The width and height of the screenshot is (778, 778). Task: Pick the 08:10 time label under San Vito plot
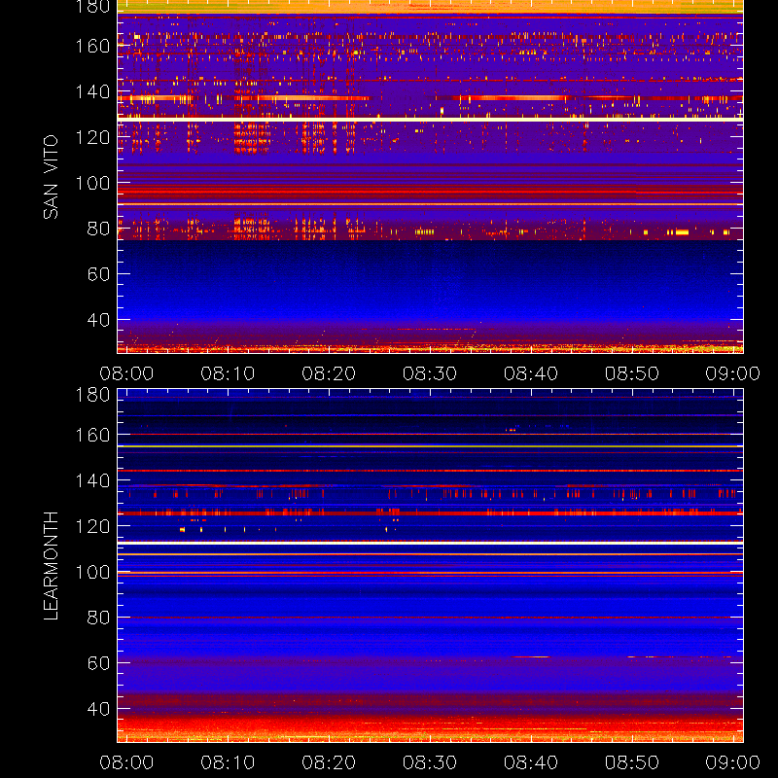pyautogui.click(x=228, y=373)
